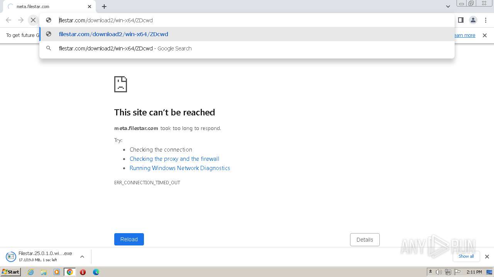494x277 pixels.
Task: Click the Filestar download file icon
Action: click(x=10, y=256)
